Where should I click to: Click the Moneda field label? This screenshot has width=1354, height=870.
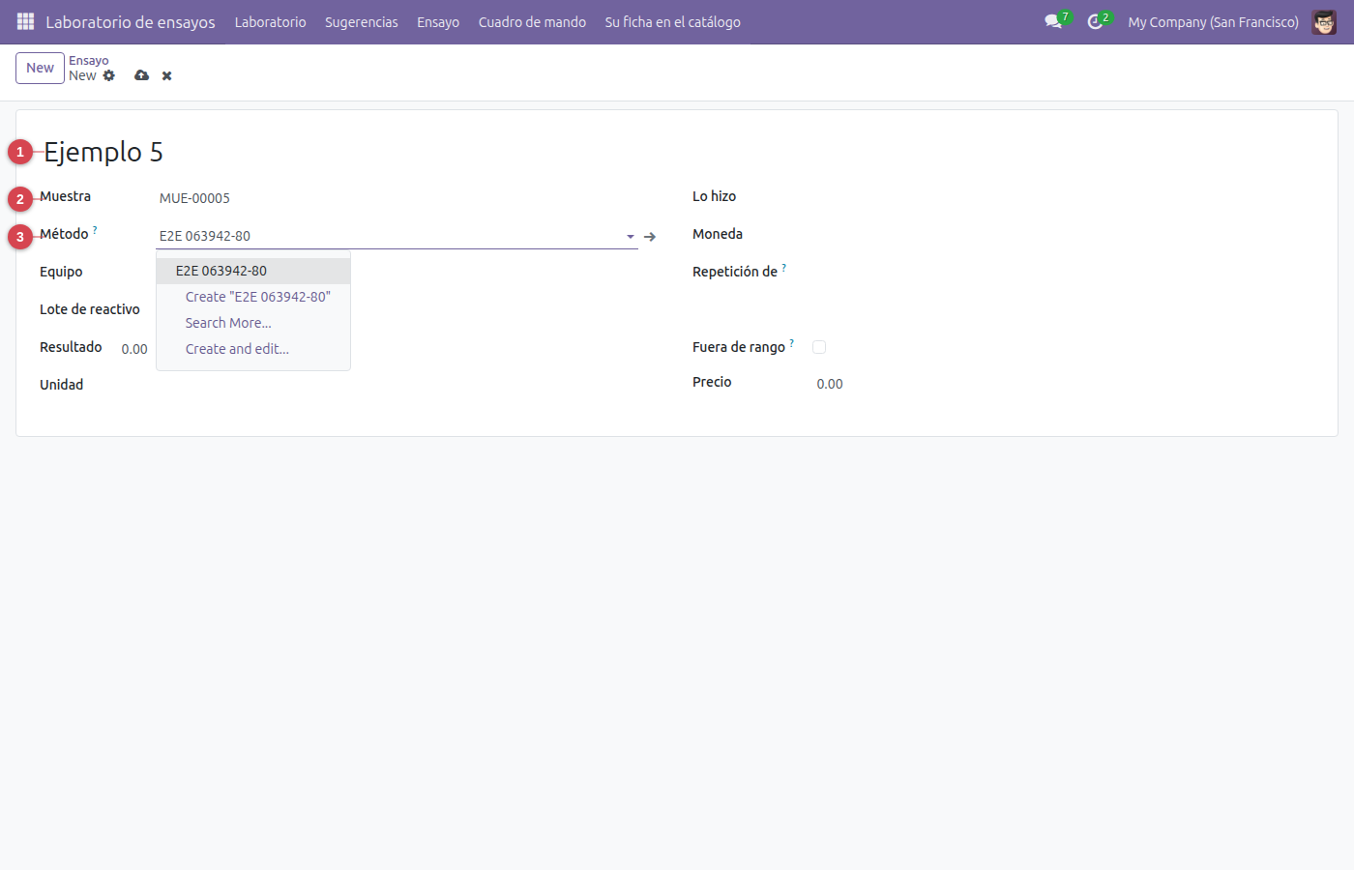point(718,234)
